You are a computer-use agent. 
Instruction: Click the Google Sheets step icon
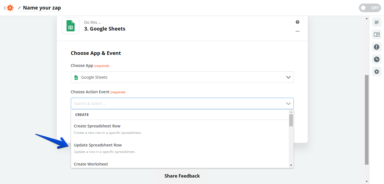[71, 26]
